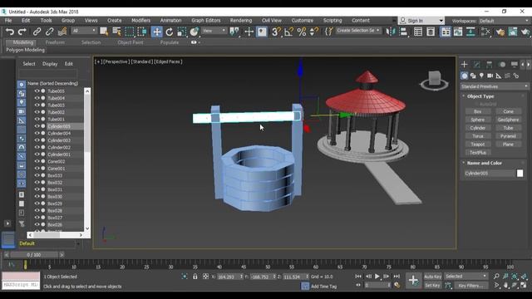
Task: Activate the Select and Scale tool
Action: tap(181, 32)
